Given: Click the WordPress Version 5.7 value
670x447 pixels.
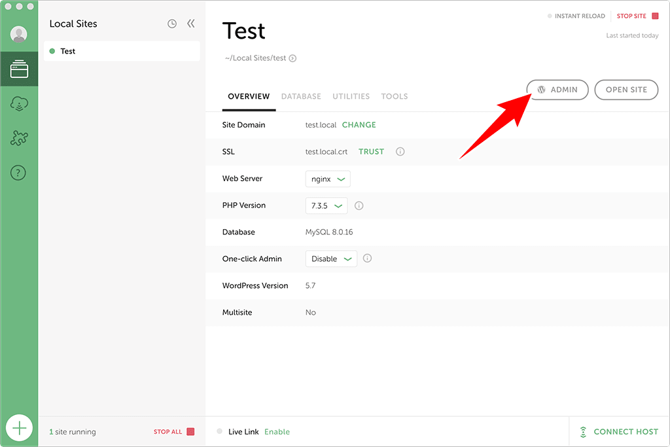Looking at the screenshot, I should (x=310, y=285).
